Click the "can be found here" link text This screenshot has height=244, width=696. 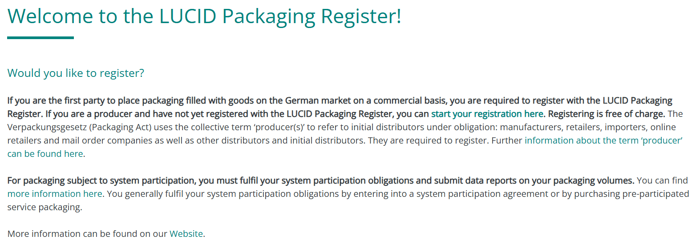point(45,154)
